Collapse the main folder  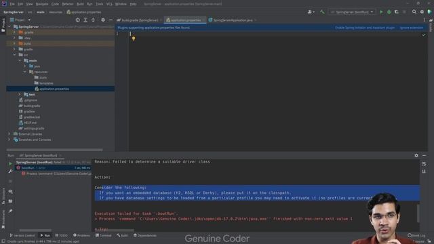(x=20, y=60)
